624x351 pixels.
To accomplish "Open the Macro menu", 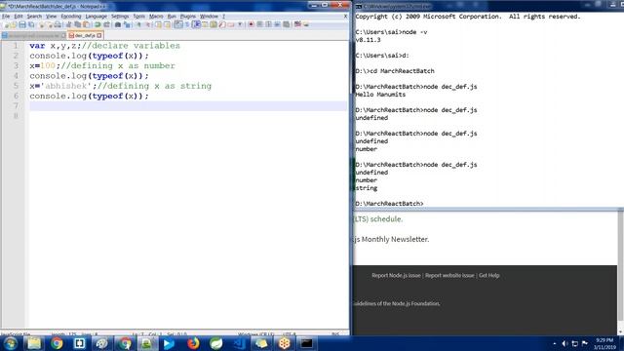I will click(156, 17).
